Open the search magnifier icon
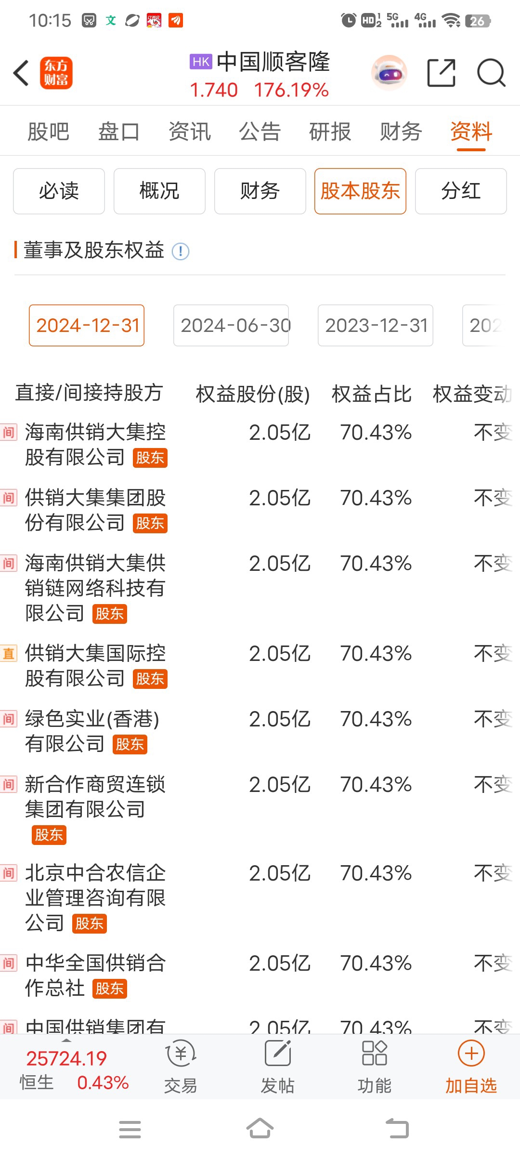 491,73
